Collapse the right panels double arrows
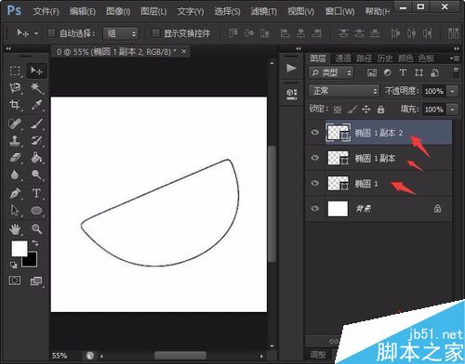 [x=457, y=48]
